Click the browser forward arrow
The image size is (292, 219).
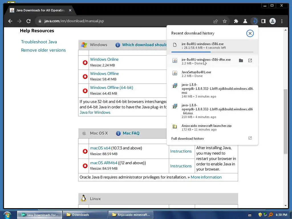19,21
